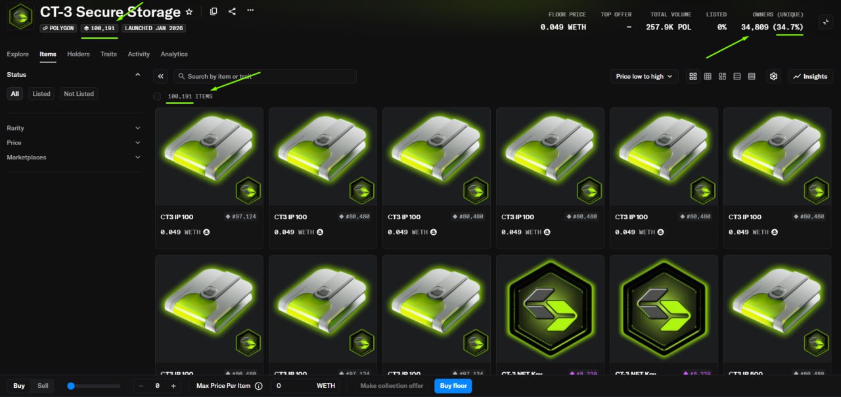Click the info icon beside Max Price Per Item
Image resolution: width=841 pixels, height=397 pixels.
point(259,386)
